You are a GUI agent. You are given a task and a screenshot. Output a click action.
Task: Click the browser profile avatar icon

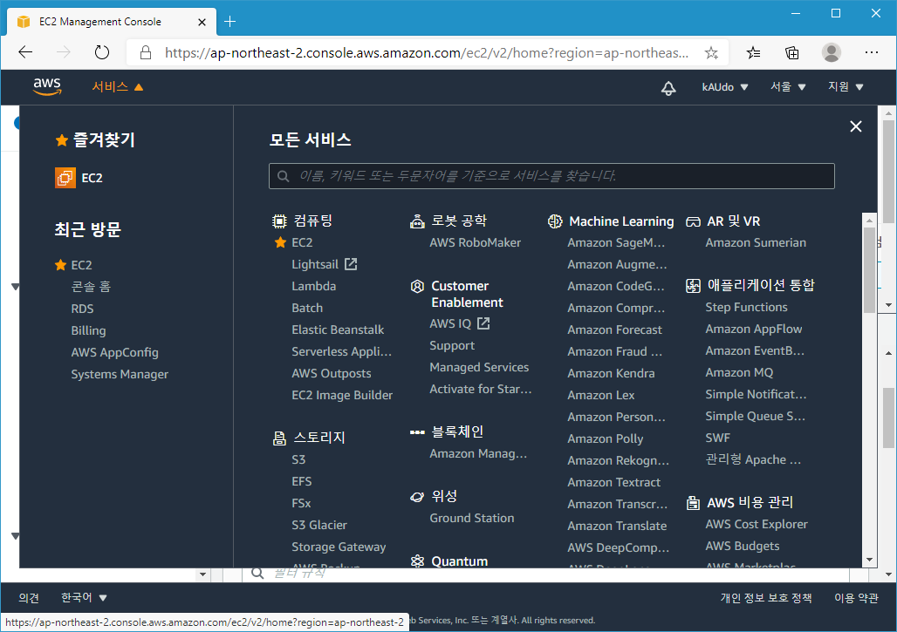[x=832, y=52]
